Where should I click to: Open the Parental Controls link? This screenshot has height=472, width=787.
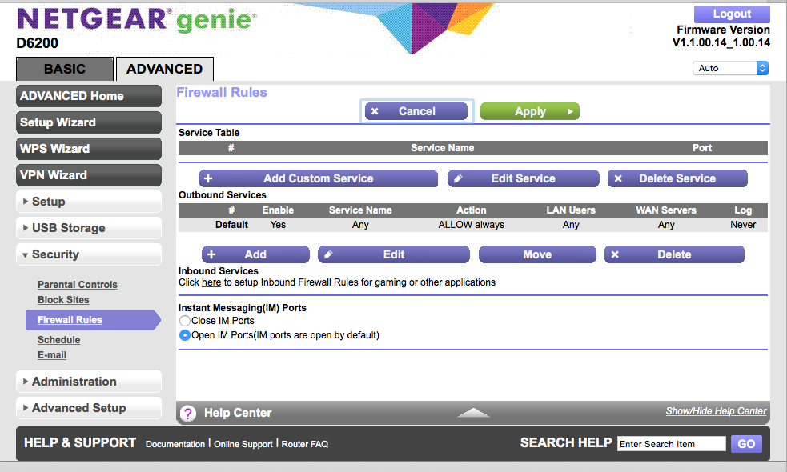coord(78,285)
